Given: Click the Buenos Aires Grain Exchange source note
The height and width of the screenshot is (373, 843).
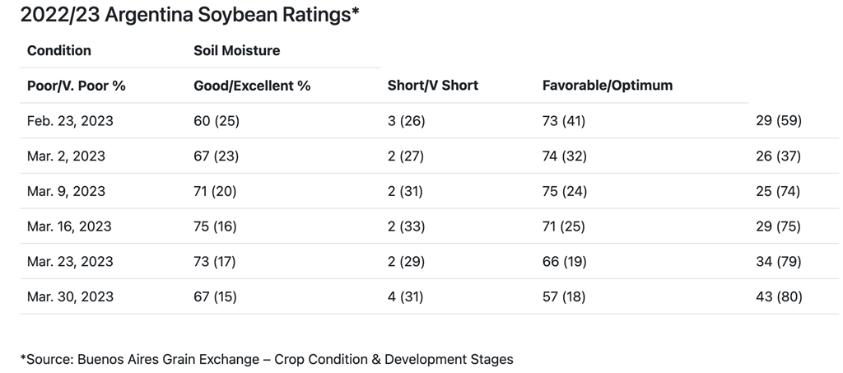Looking at the screenshot, I should tap(267, 359).
